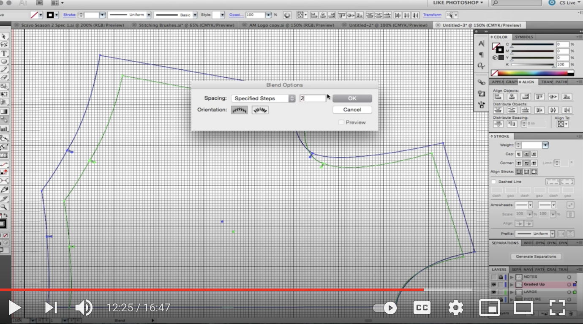The width and height of the screenshot is (583, 324).
Task: Open the Paragraph panel icon
Action: click(x=481, y=54)
